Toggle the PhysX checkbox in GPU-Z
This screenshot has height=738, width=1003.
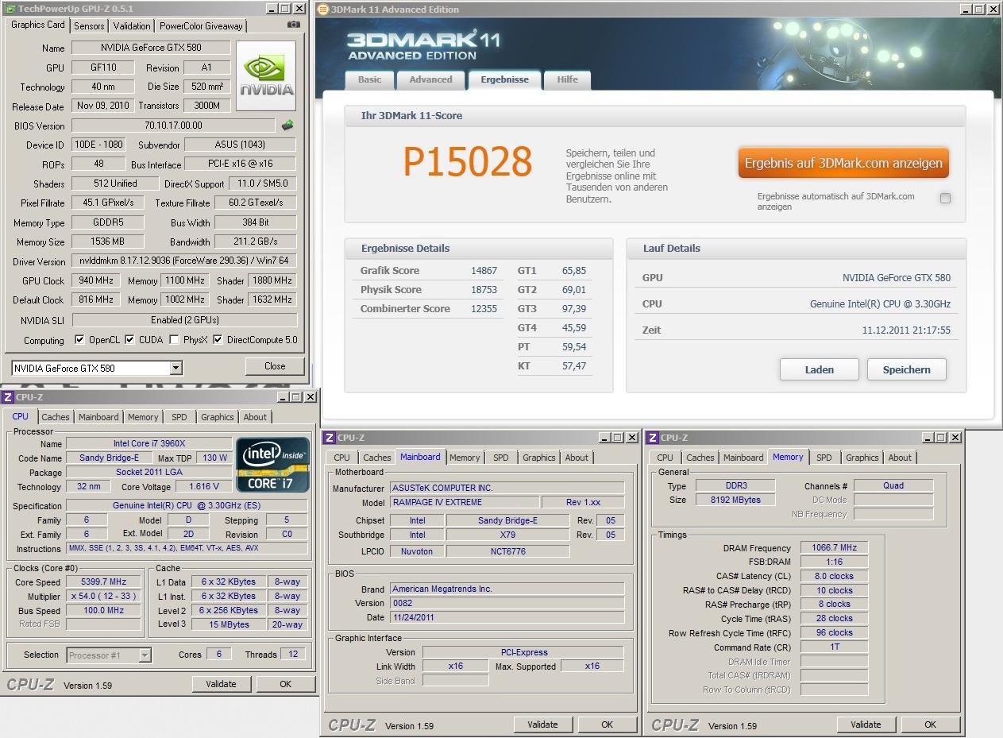pyautogui.click(x=174, y=339)
